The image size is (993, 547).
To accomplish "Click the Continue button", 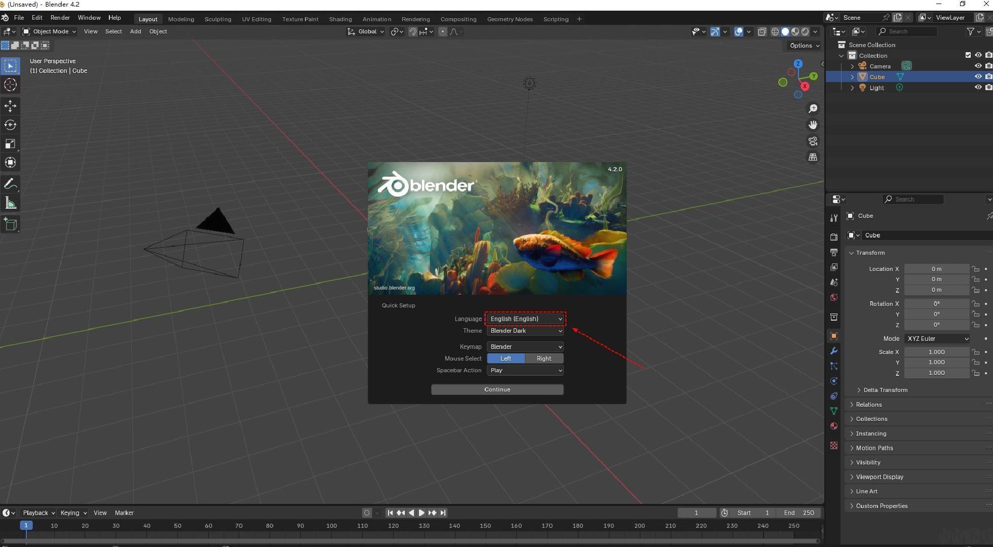I will pyautogui.click(x=497, y=389).
